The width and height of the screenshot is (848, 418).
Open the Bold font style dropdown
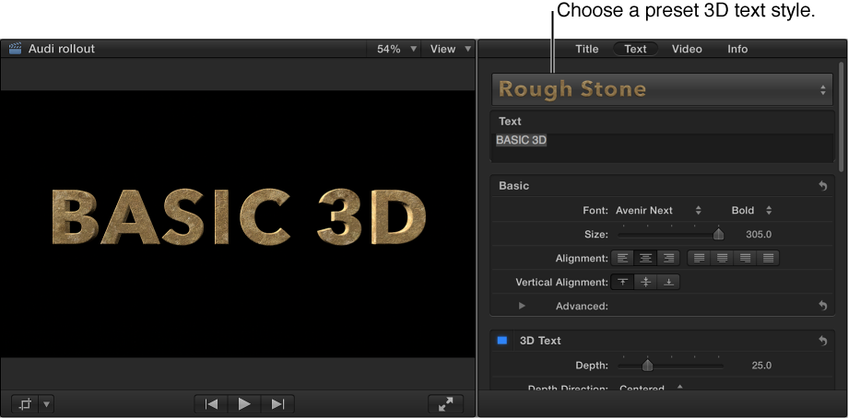(752, 210)
